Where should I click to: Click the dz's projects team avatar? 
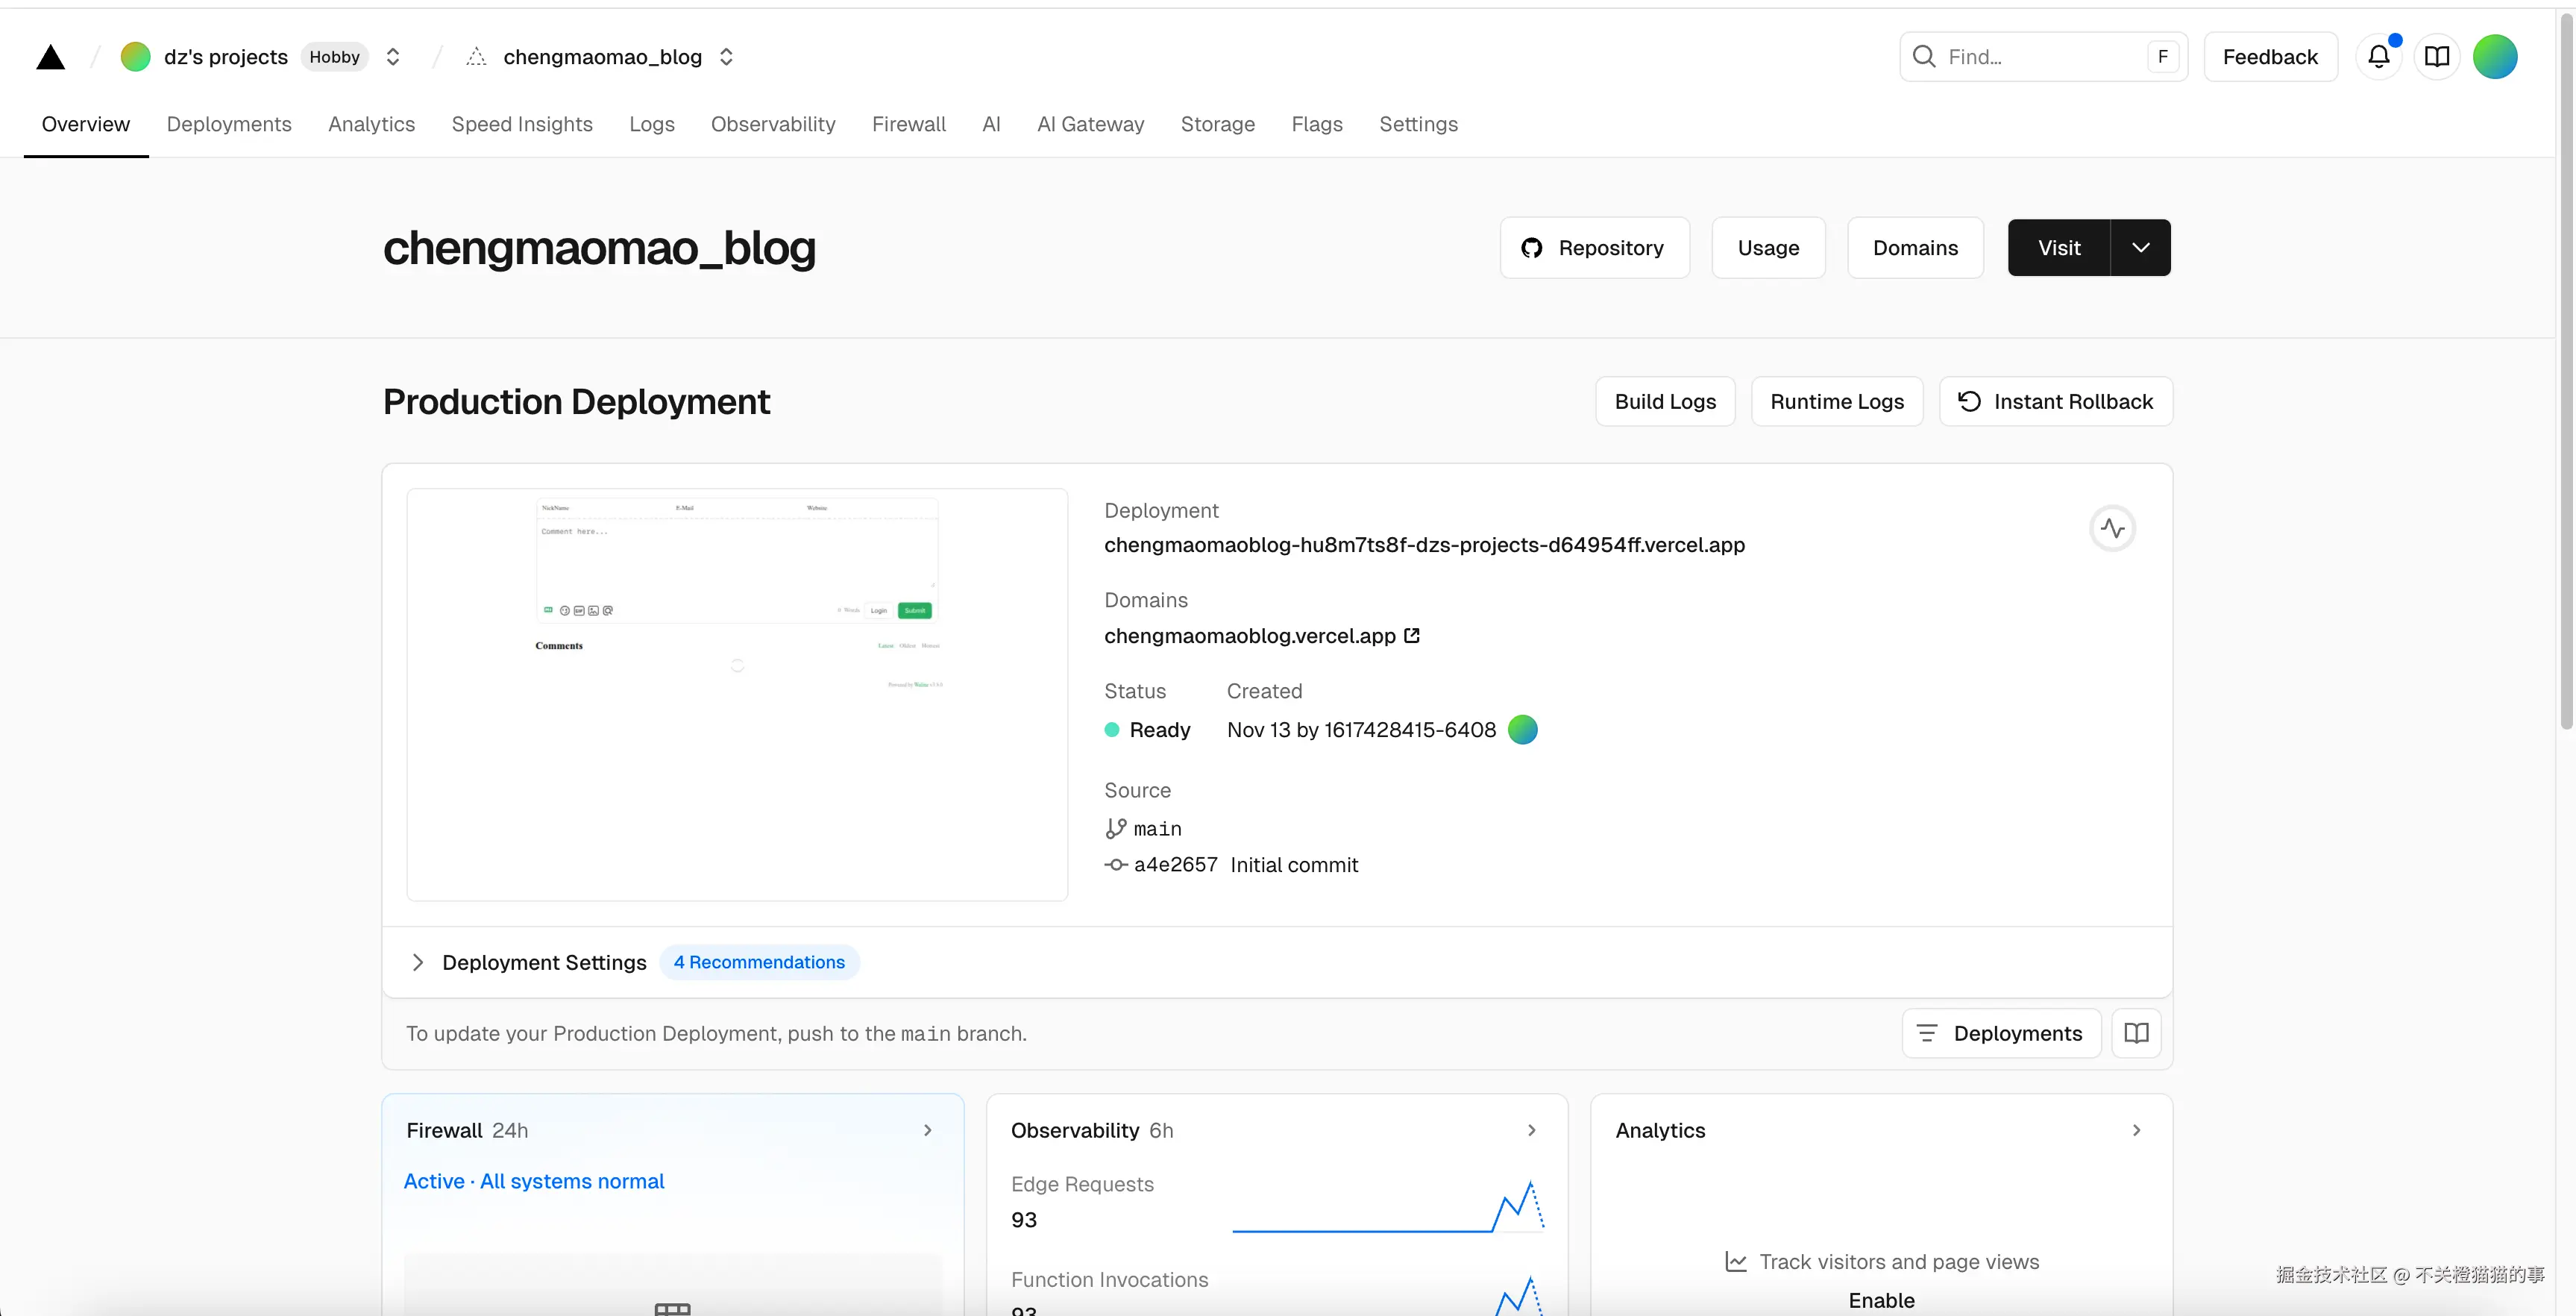[x=135, y=57]
